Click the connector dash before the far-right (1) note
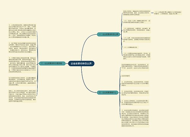The height and width of the screenshot is (137, 190). [x=152, y=13]
